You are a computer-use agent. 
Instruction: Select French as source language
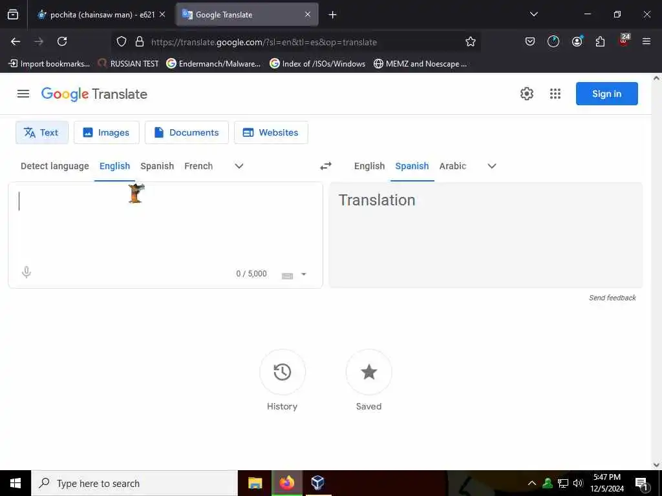198,166
